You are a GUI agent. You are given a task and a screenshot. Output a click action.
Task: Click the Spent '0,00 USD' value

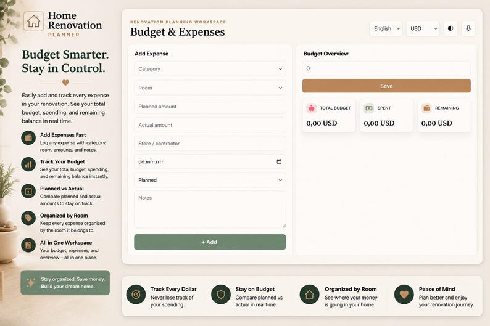[x=379, y=123]
